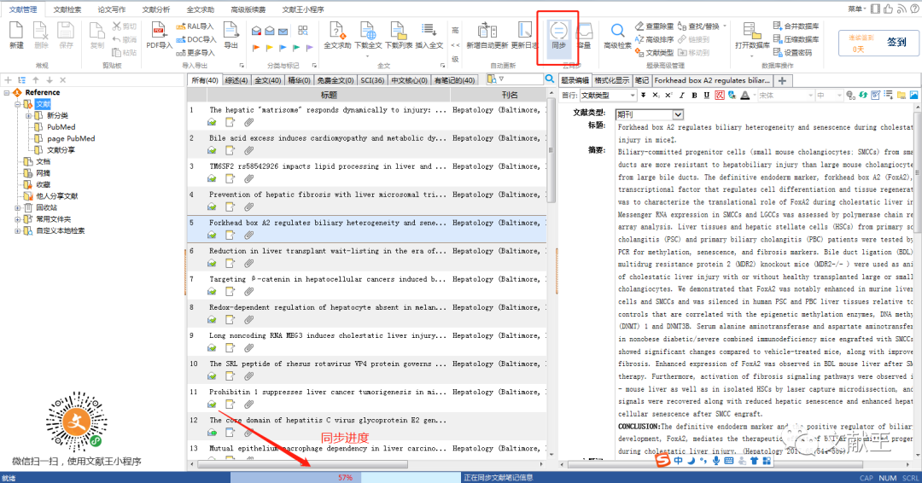Select 他人分享文献 in tree
This screenshot has width=922, height=483.
point(57,196)
